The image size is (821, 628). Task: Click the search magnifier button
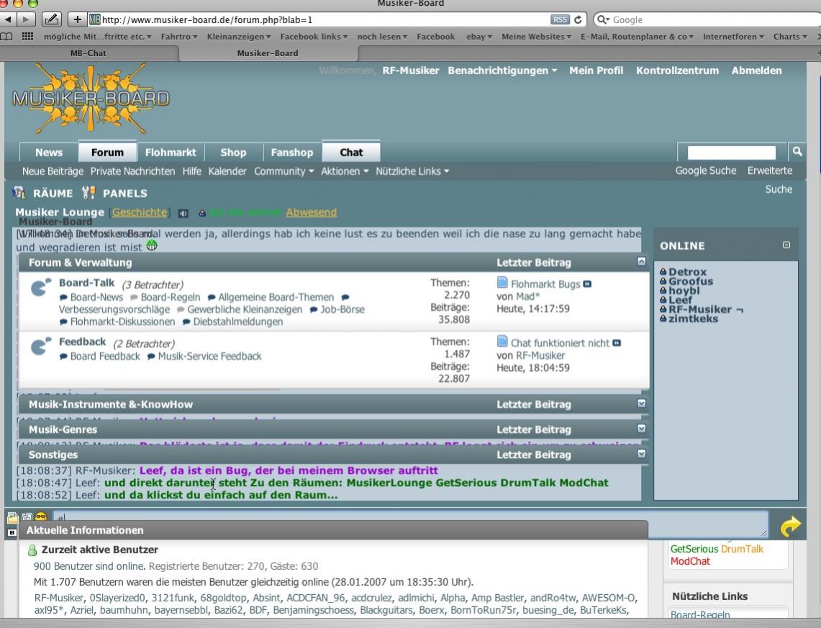click(x=797, y=152)
